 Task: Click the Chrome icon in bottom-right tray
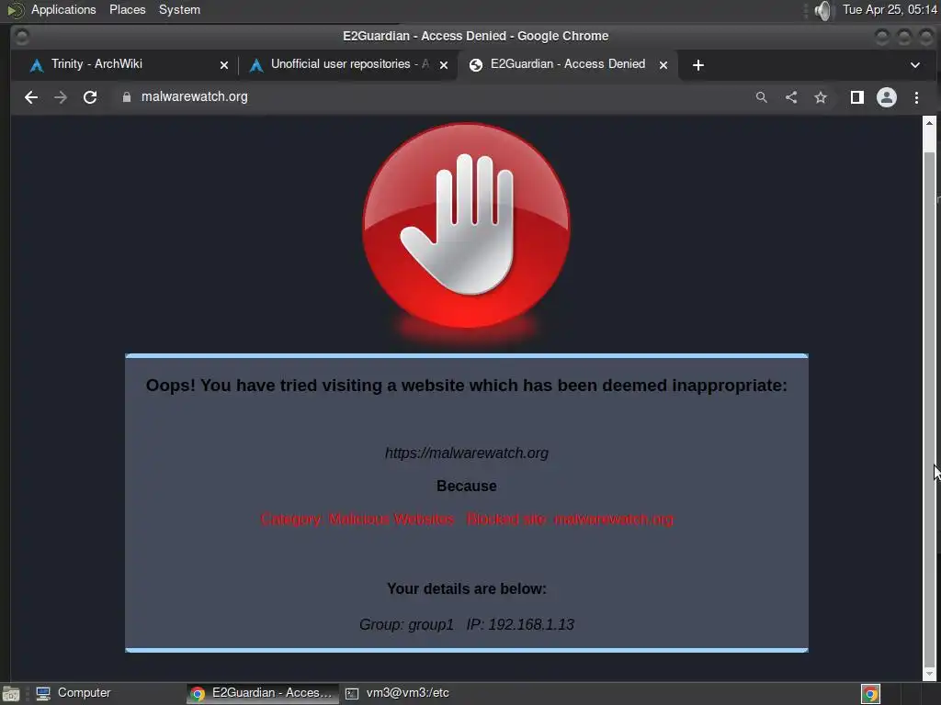(870, 694)
